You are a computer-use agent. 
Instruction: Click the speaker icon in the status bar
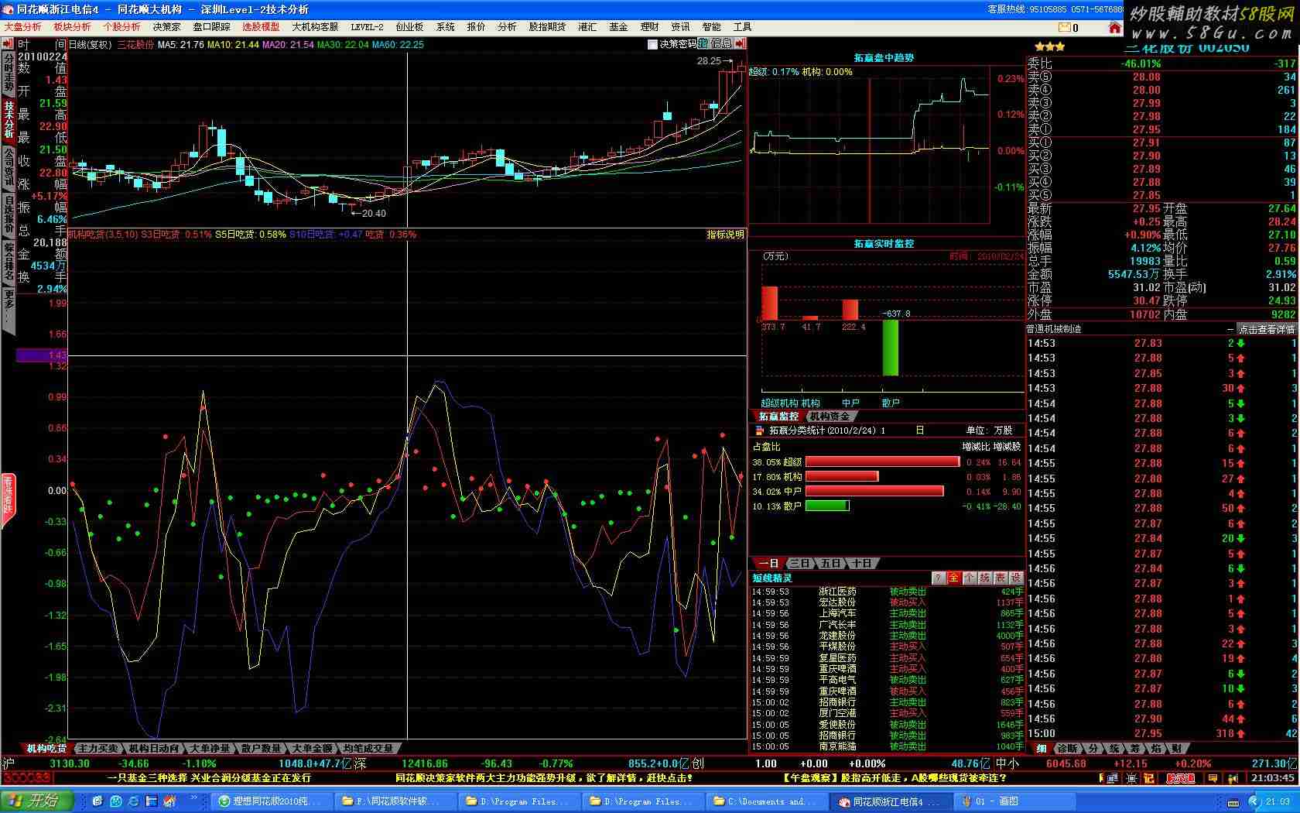pyautogui.click(x=1233, y=777)
